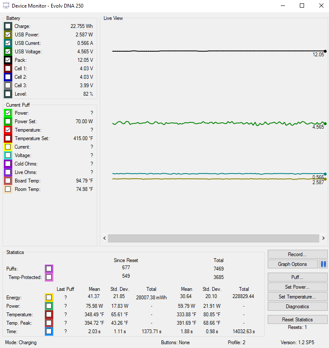Uncheck the USB Power checkbox

pos(8,35)
